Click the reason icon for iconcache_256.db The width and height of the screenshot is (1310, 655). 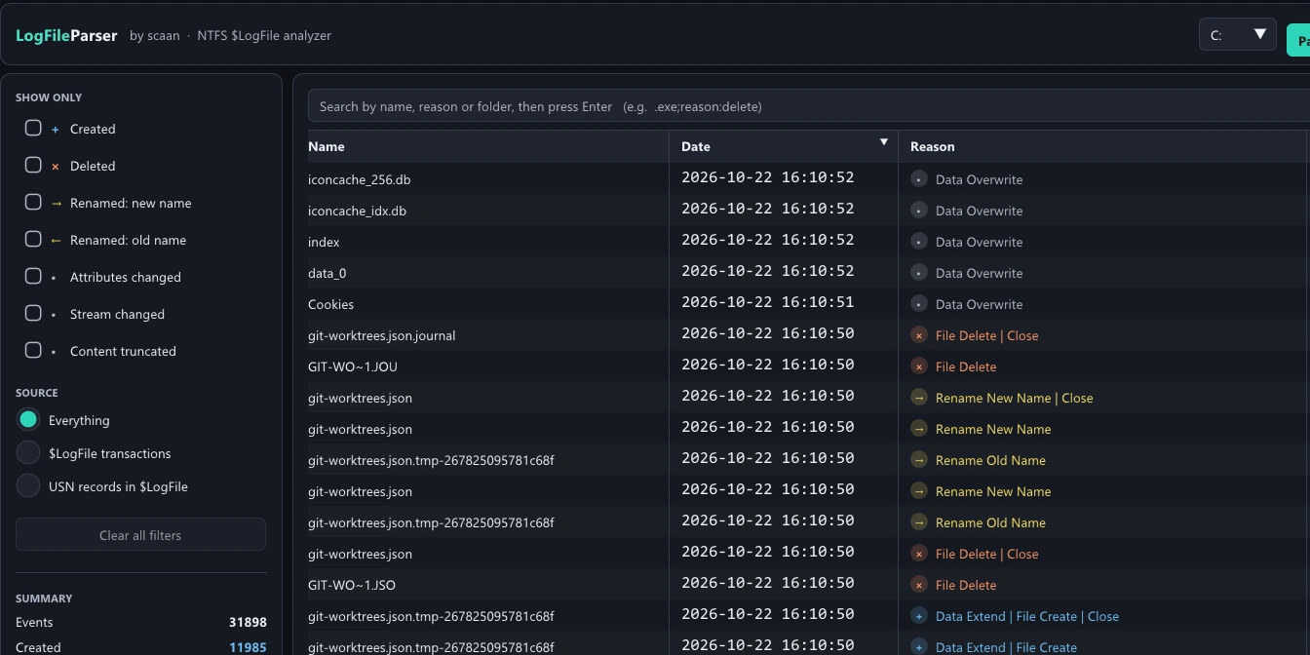918,179
